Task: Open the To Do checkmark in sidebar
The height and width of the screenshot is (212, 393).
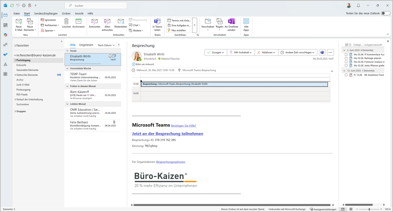Action: (x=5, y=54)
